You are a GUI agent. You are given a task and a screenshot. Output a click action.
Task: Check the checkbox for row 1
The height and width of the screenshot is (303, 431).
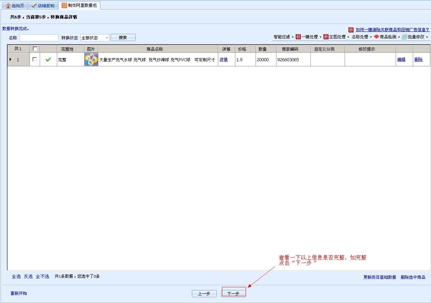point(35,60)
